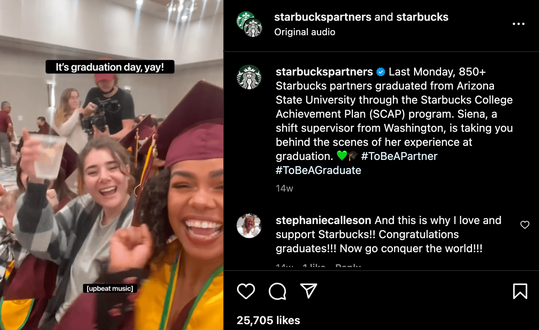Open stephaniecalleson's profile picture
This screenshot has height=330, width=539.
[x=249, y=226]
